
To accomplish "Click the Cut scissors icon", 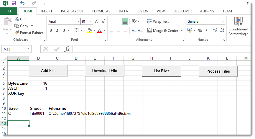I will 17,19.
